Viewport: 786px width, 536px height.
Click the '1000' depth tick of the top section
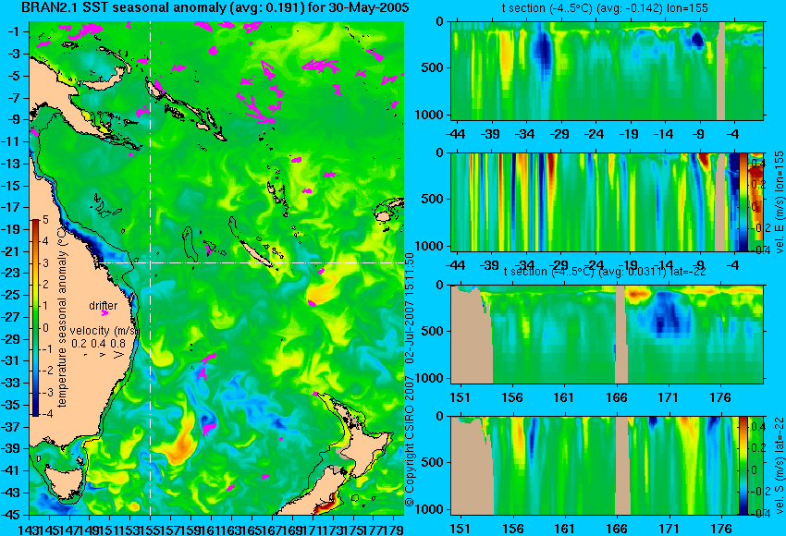click(x=430, y=115)
